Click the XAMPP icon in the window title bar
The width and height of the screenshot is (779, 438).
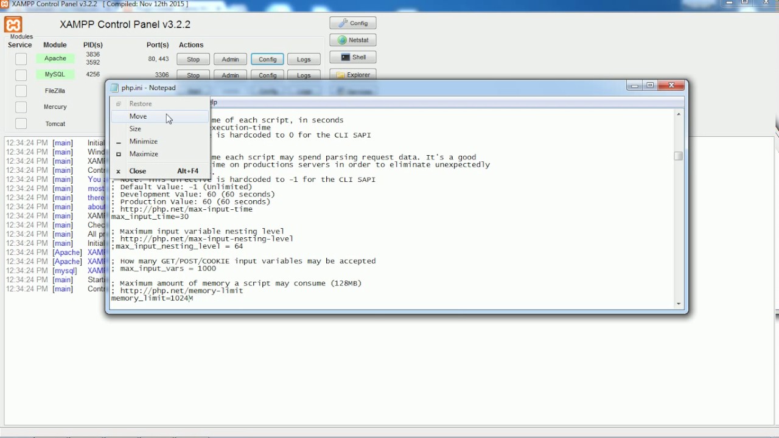tap(5, 4)
